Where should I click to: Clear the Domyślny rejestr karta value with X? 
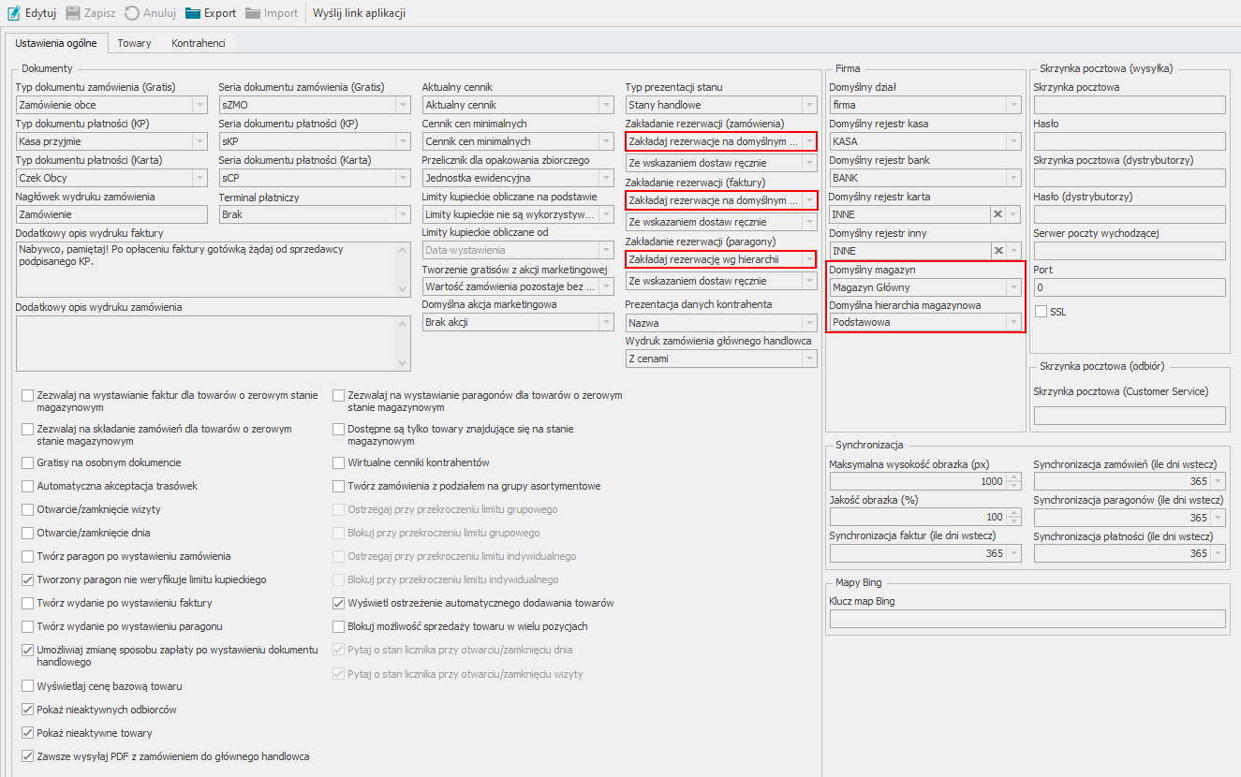[998, 214]
